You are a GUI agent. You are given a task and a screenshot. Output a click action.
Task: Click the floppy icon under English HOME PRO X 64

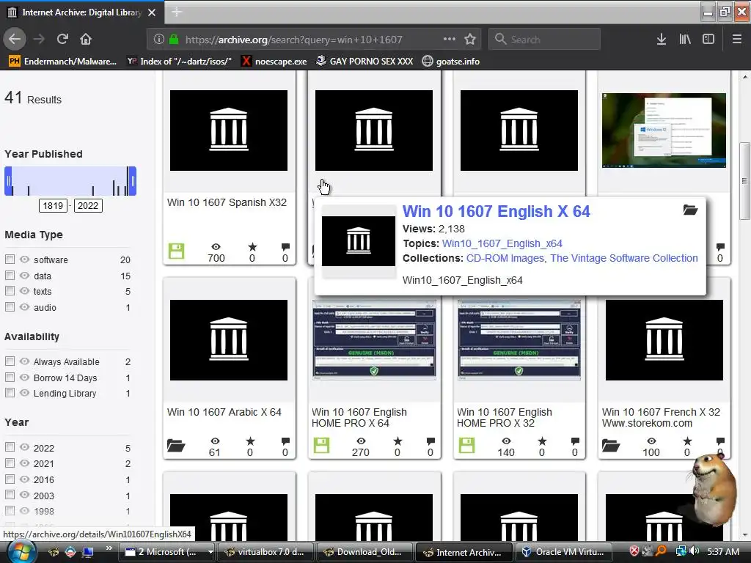pos(321,445)
